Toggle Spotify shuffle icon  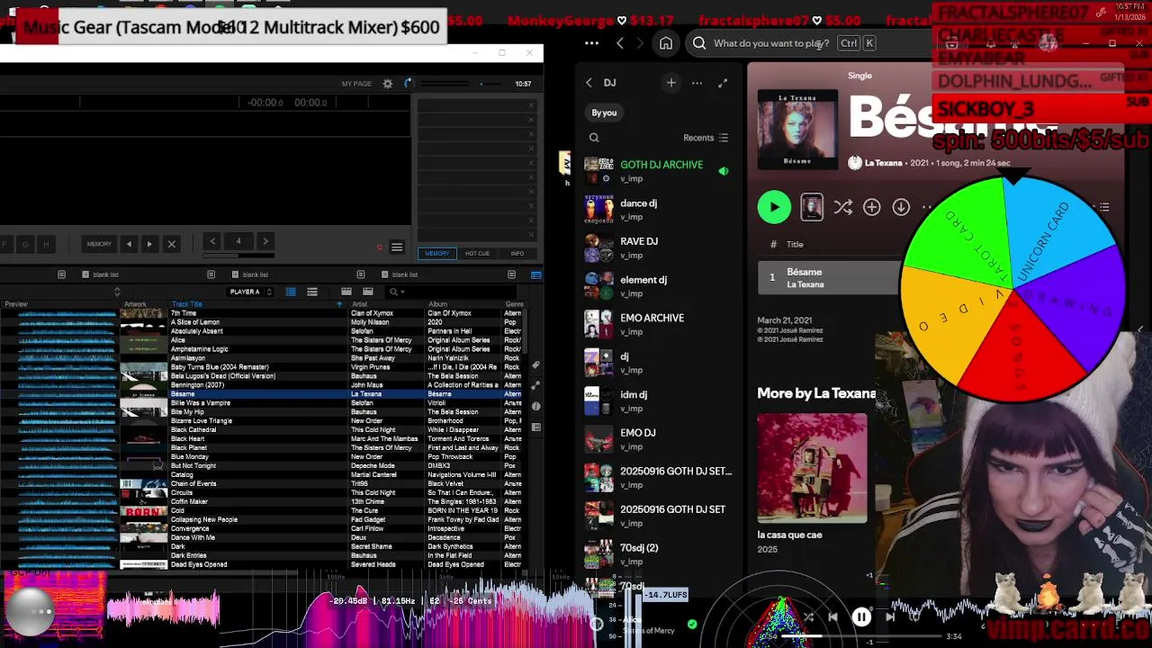click(x=842, y=207)
